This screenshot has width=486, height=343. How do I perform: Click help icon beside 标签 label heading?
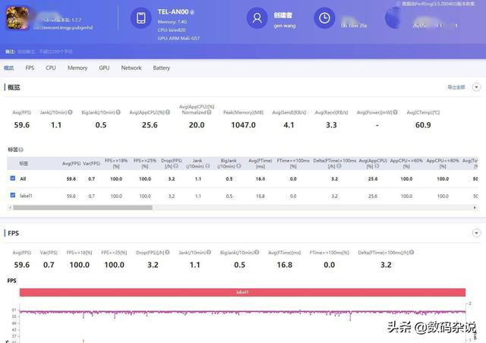[x=21, y=149]
